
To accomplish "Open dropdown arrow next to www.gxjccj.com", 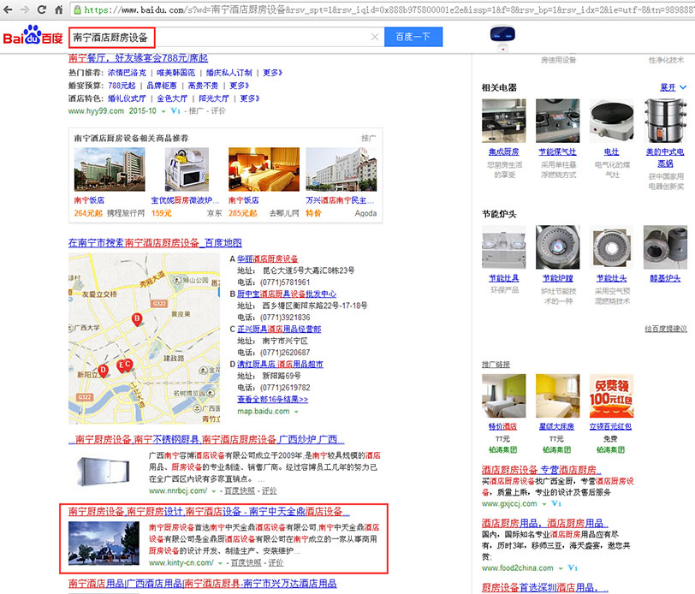I will 544,504.
